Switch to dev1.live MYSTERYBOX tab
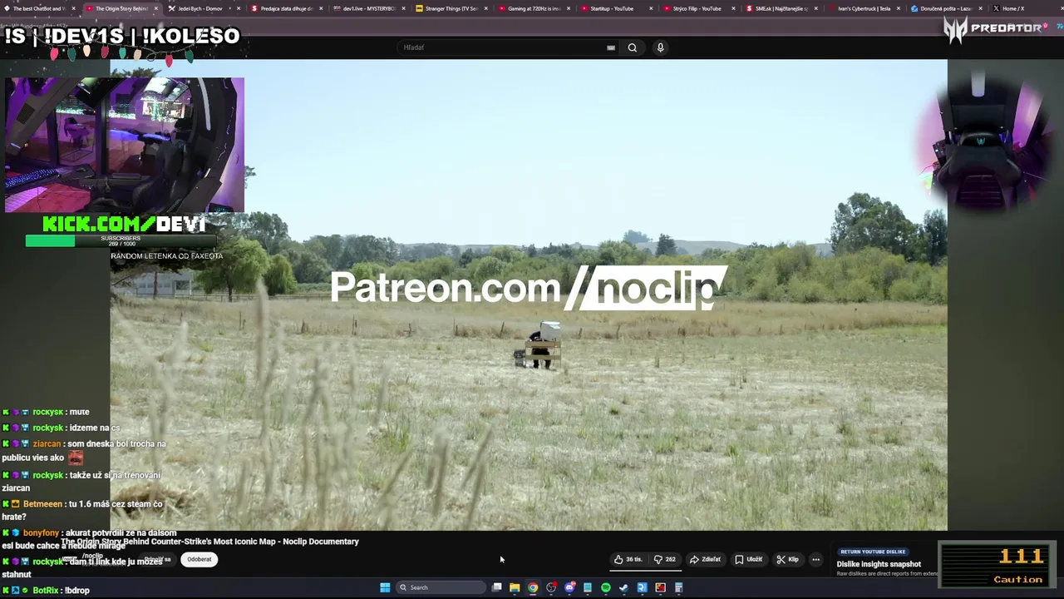Screen dimensions: 1064x599 pos(369,8)
